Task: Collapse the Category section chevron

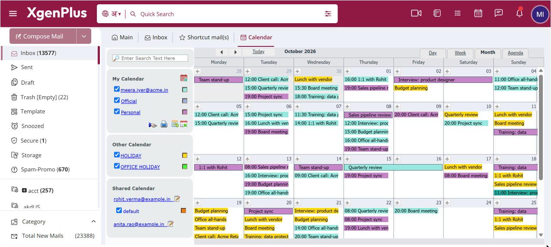Action: (x=93, y=221)
